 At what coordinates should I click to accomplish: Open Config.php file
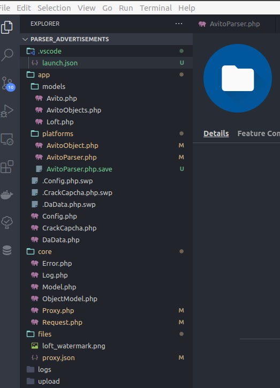click(106, 217)
